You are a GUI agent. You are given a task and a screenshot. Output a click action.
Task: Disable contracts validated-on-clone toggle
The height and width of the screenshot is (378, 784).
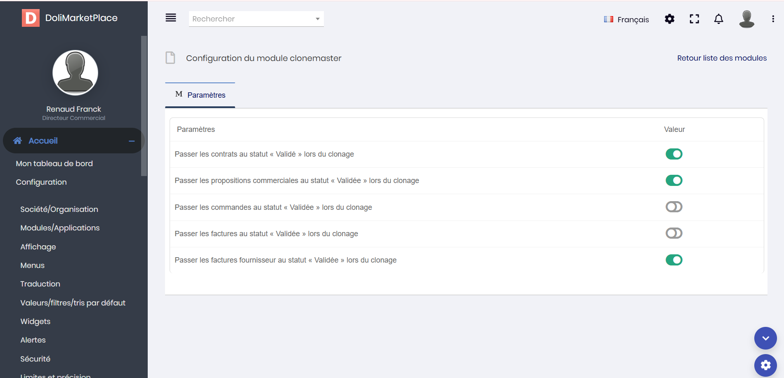coord(674,154)
